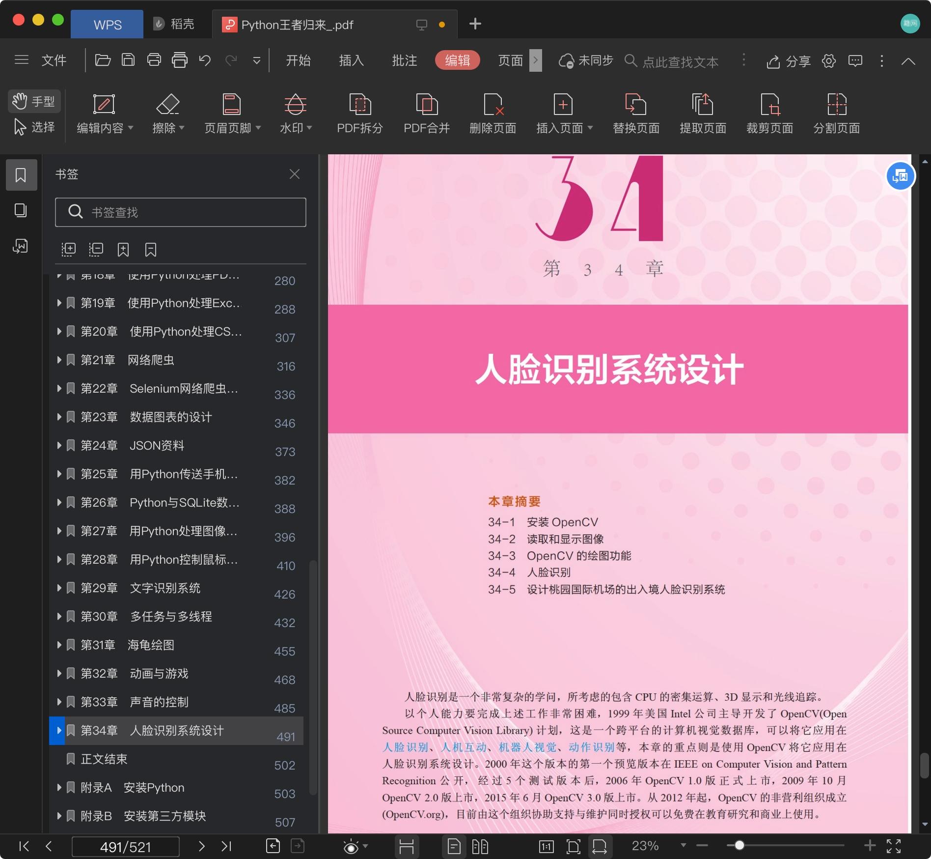
Task: Toggle eye protection mode icon
Action: [x=351, y=846]
